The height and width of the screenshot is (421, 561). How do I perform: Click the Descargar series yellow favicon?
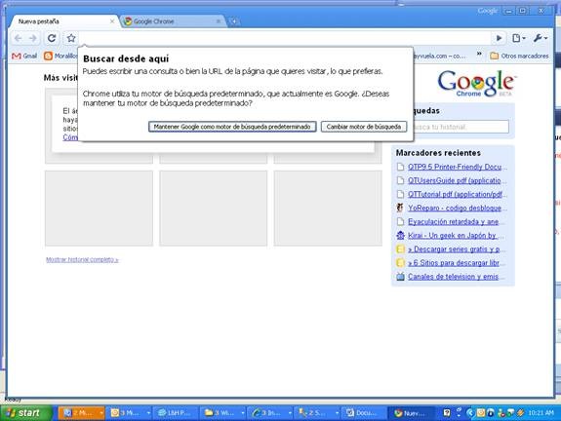tap(400, 249)
